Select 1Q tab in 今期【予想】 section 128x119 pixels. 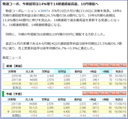tap(88, 93)
